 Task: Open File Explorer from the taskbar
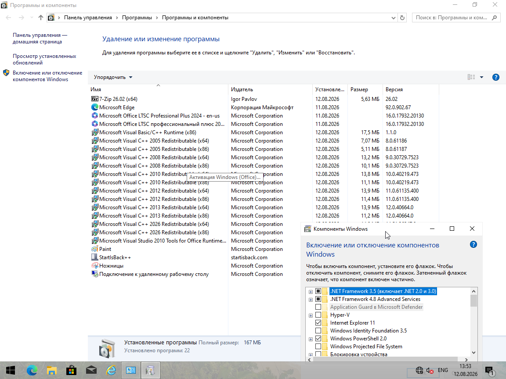point(52,370)
